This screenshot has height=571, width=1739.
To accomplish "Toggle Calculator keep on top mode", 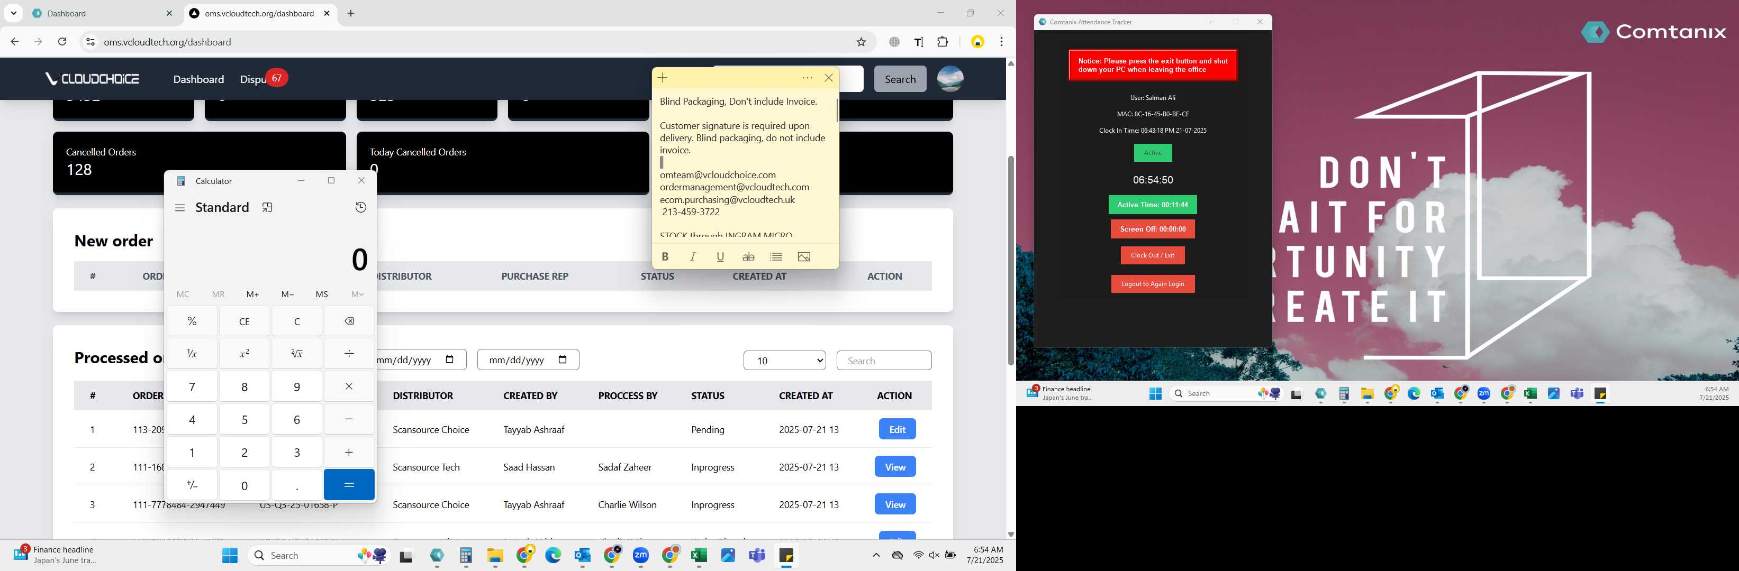I will point(267,208).
